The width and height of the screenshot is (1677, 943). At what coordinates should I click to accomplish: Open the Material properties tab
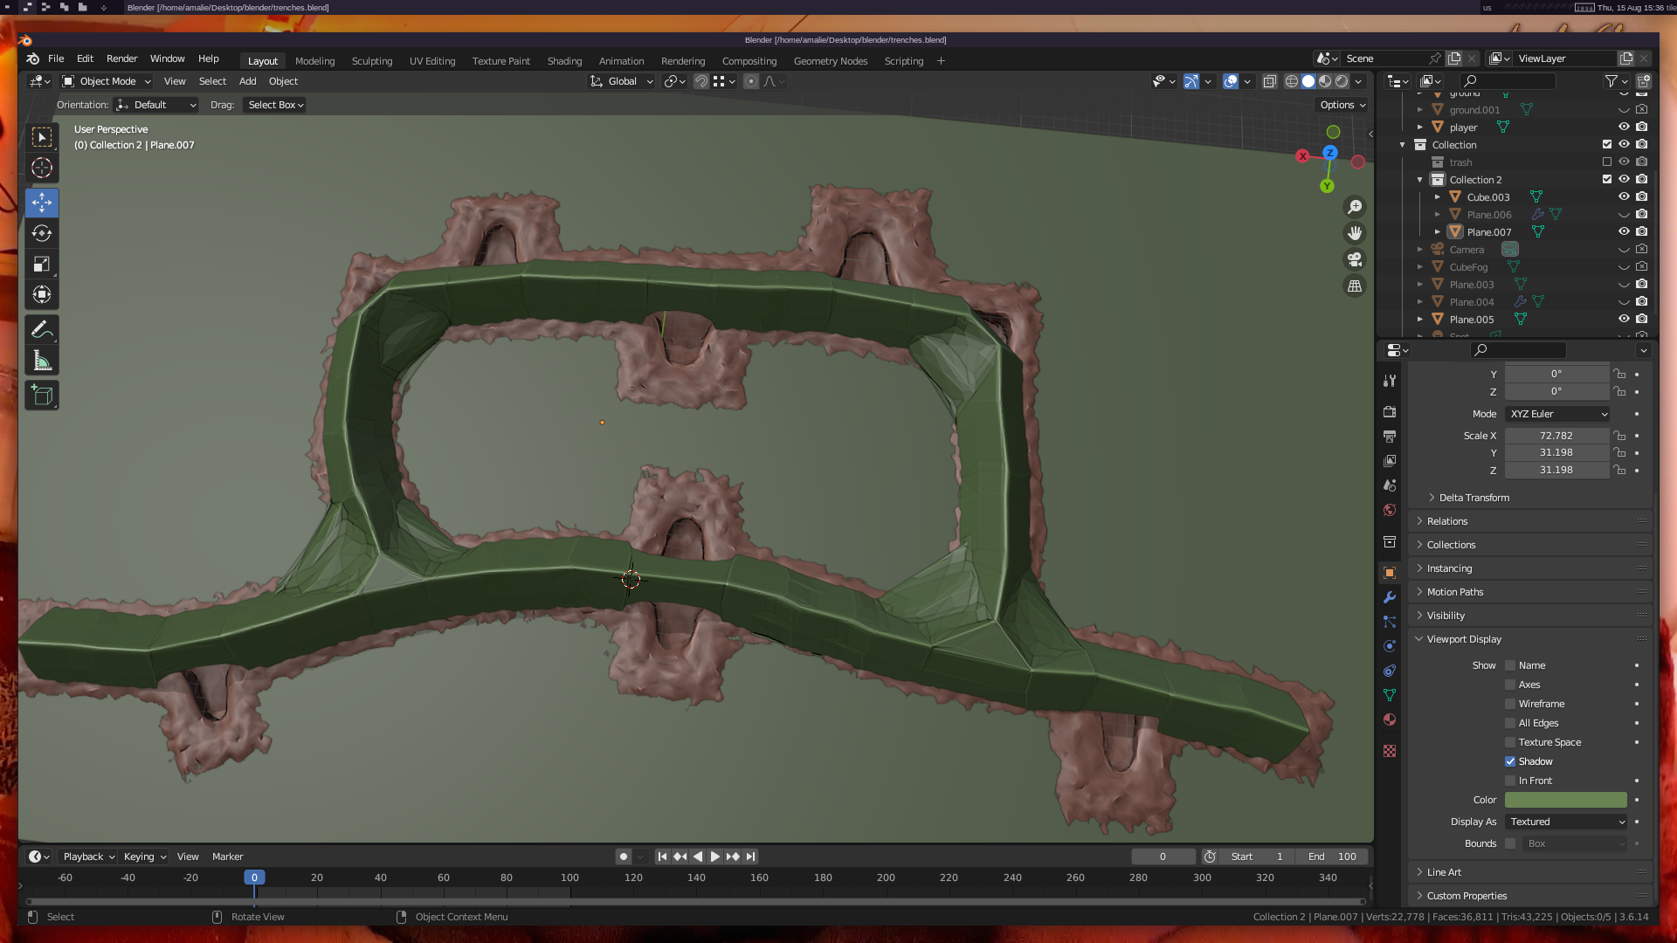1390,719
